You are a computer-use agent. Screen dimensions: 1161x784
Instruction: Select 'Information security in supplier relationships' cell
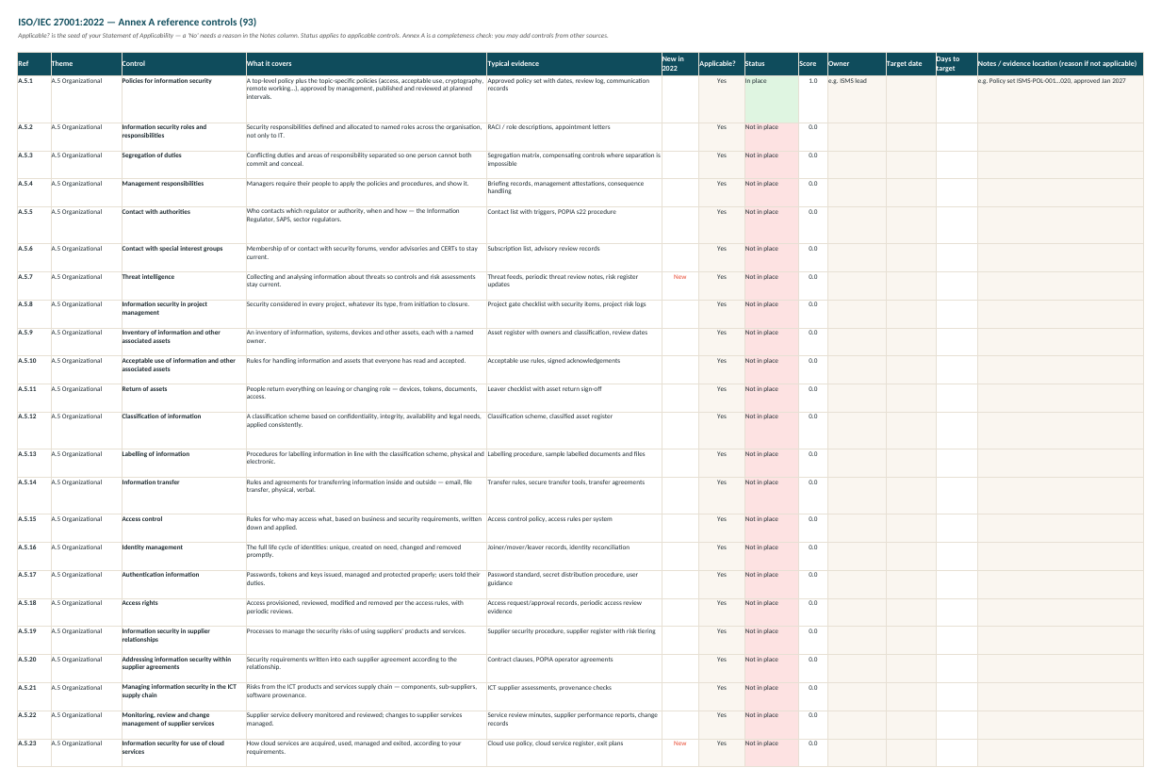click(x=183, y=640)
